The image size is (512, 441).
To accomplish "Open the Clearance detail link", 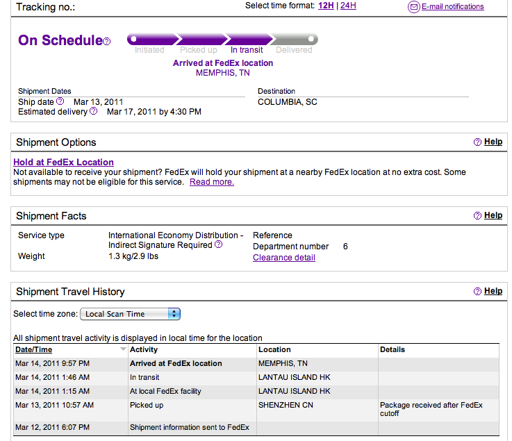I will click(284, 258).
